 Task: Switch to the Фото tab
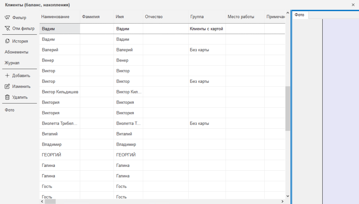299,15
